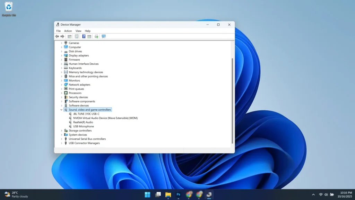Open File Explorer from the taskbar
The image size is (355, 200).
(x=168, y=195)
